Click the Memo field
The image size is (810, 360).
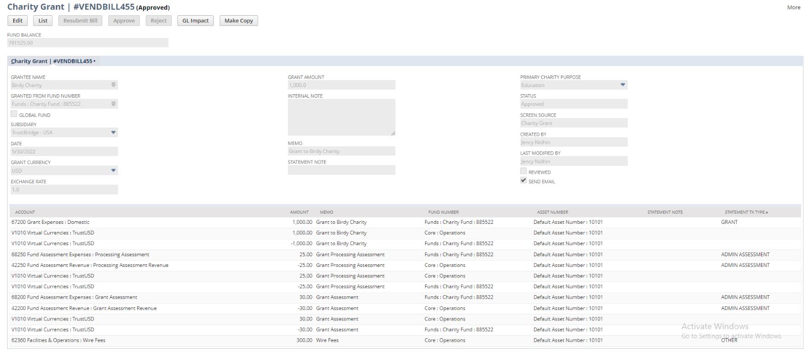[341, 151]
